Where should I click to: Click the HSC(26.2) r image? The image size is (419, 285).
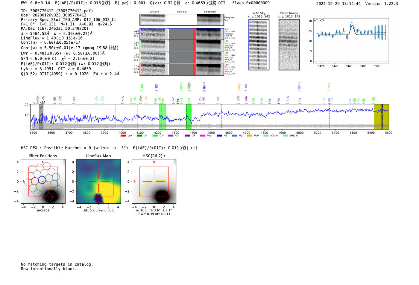click(x=154, y=182)
